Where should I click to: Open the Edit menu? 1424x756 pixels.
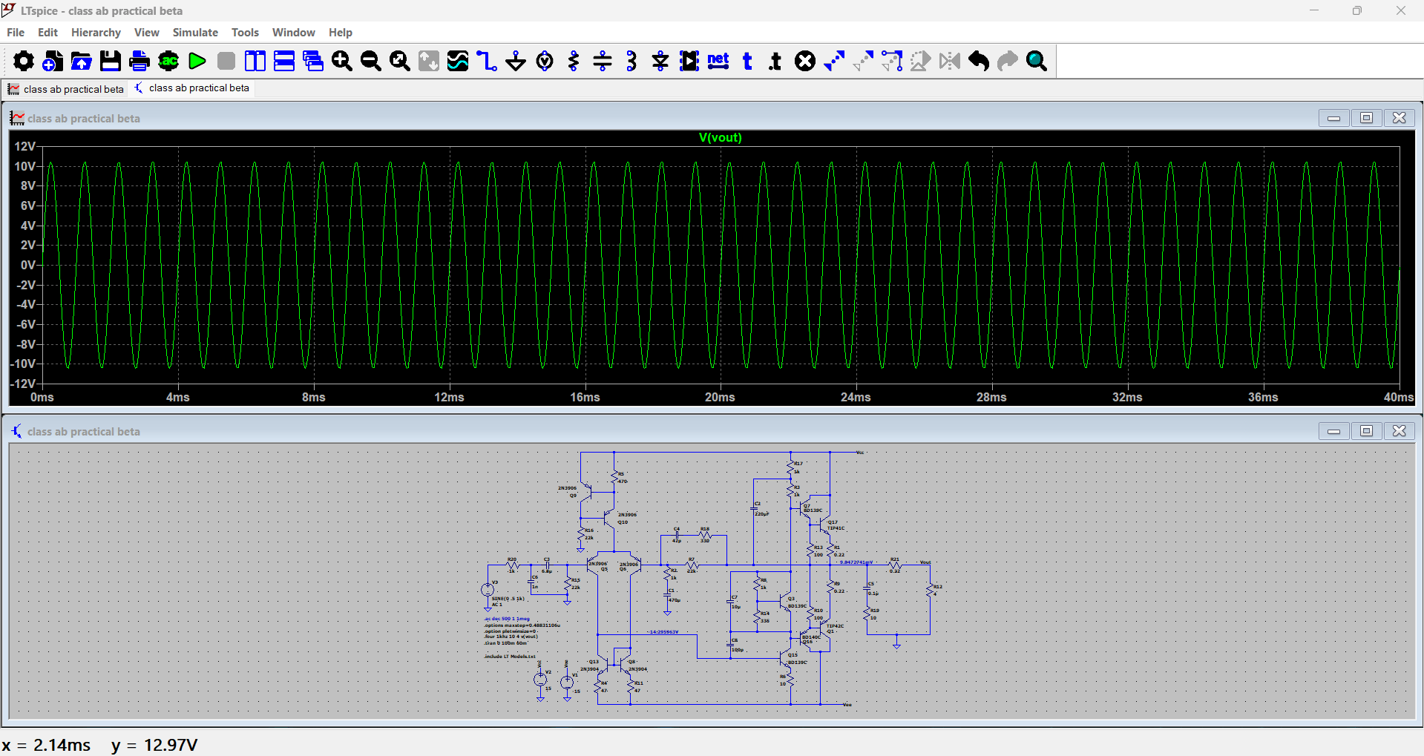47,33
